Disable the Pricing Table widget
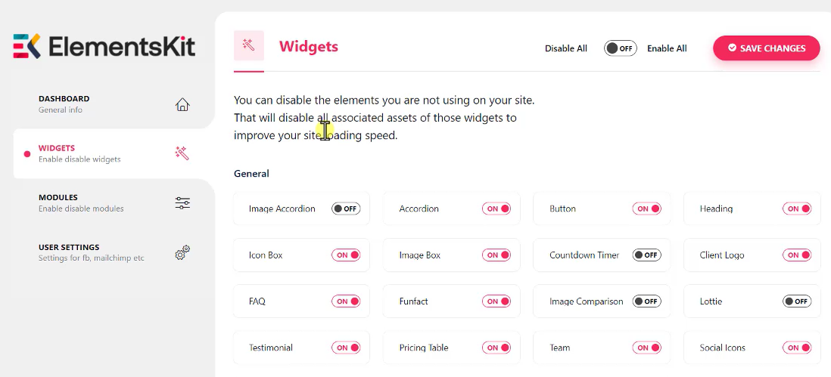Viewport: 831px width, 377px height. [x=496, y=348]
